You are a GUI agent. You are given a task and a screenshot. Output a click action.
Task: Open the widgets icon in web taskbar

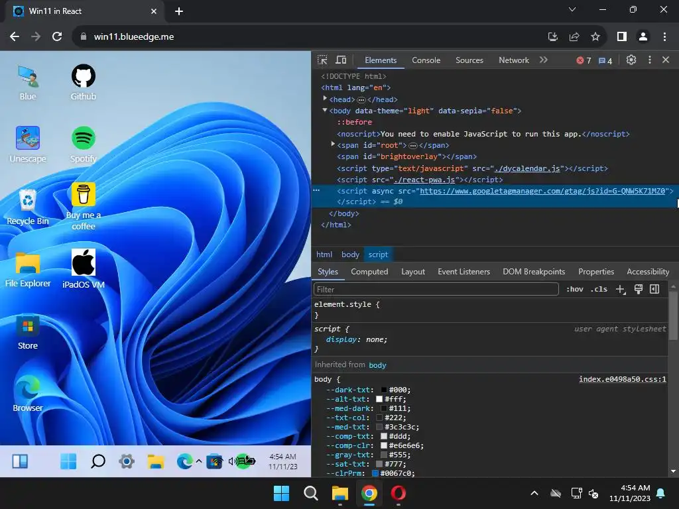click(20, 461)
